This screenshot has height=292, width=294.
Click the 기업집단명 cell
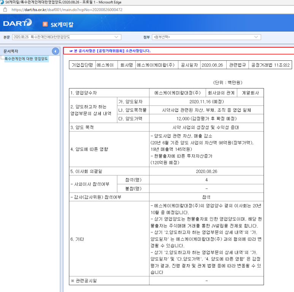(x=82, y=65)
